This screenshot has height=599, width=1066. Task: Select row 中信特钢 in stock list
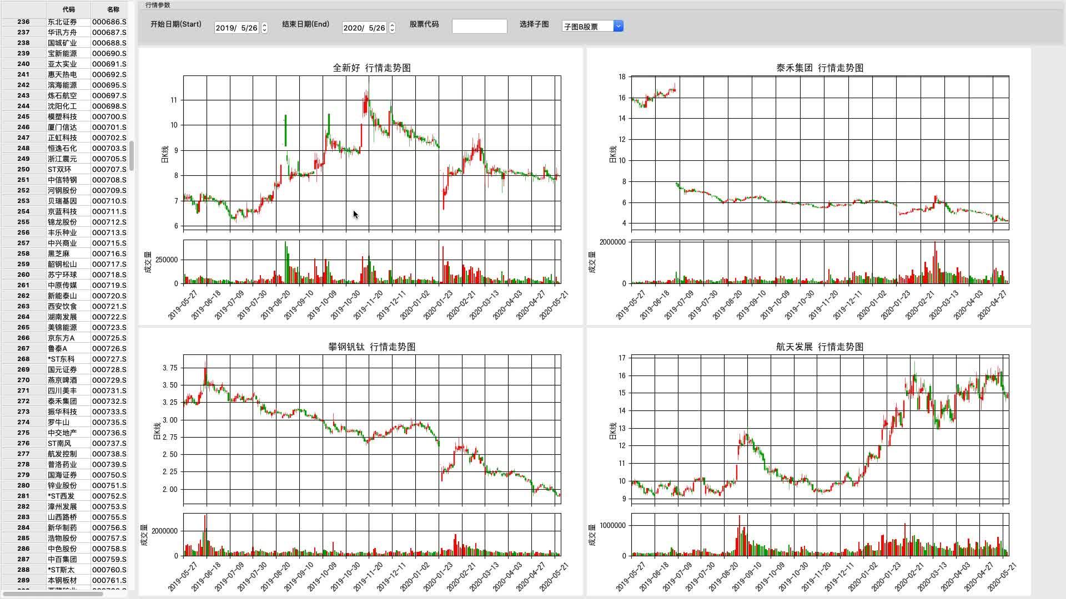pyautogui.click(x=64, y=180)
